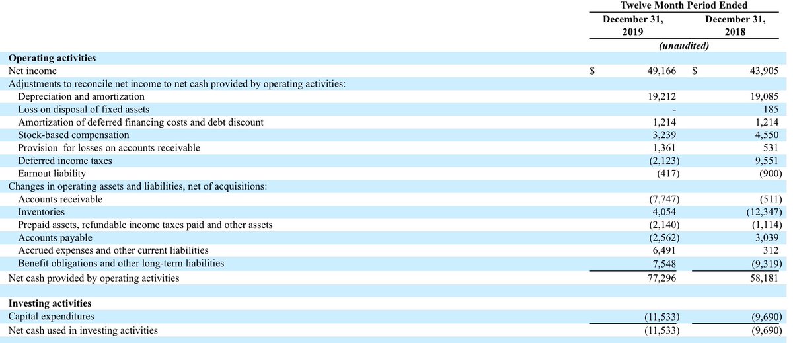This screenshot has height=343, width=793.
Task: Select net income value 49,166
Action: 661,71
